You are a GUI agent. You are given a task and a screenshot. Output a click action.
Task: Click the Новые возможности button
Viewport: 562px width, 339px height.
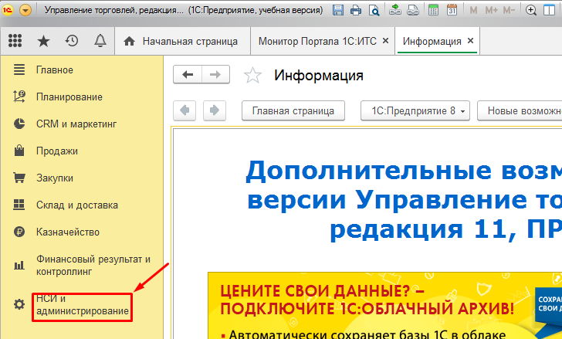[520, 110]
